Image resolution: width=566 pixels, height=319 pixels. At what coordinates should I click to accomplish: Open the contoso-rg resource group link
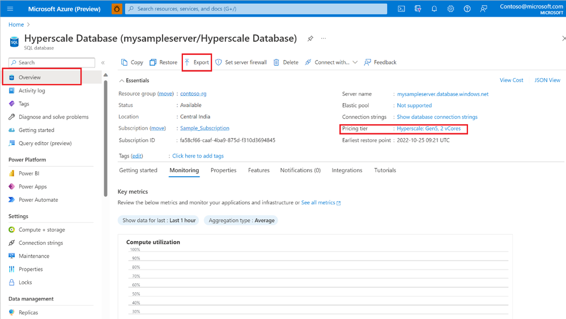point(193,93)
